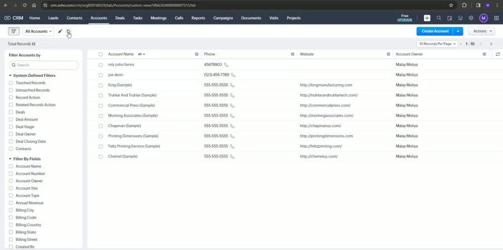Select all accounts header checkbox

[x=101, y=54]
